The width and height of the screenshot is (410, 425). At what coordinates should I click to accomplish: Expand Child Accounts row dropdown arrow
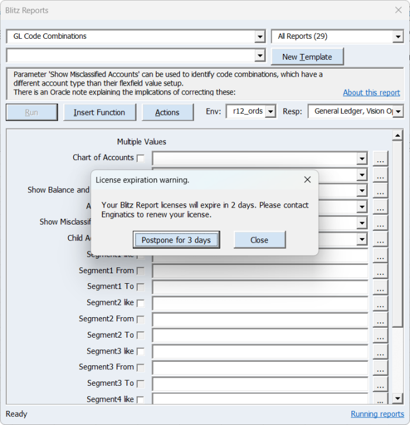pyautogui.click(x=362, y=239)
